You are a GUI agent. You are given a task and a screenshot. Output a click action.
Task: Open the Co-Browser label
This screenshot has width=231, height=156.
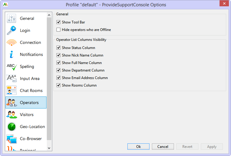31,139
